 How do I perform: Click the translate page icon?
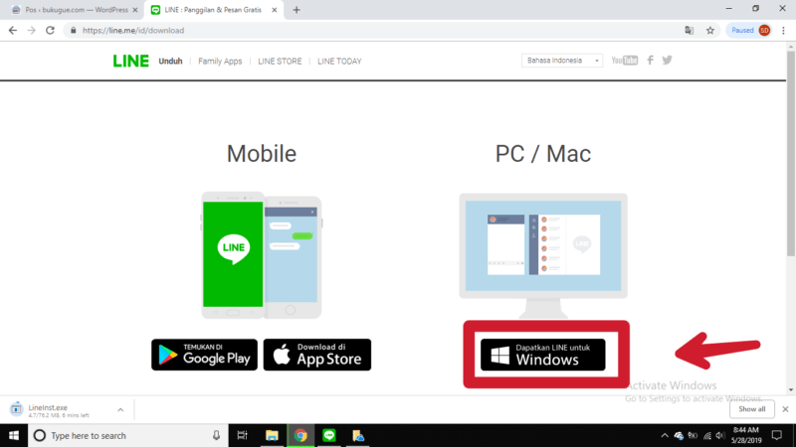click(689, 31)
